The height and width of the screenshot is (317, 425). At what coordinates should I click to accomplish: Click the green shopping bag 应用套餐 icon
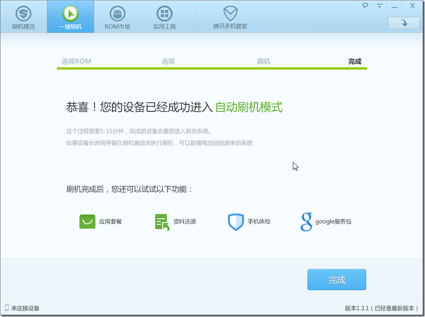(87, 221)
